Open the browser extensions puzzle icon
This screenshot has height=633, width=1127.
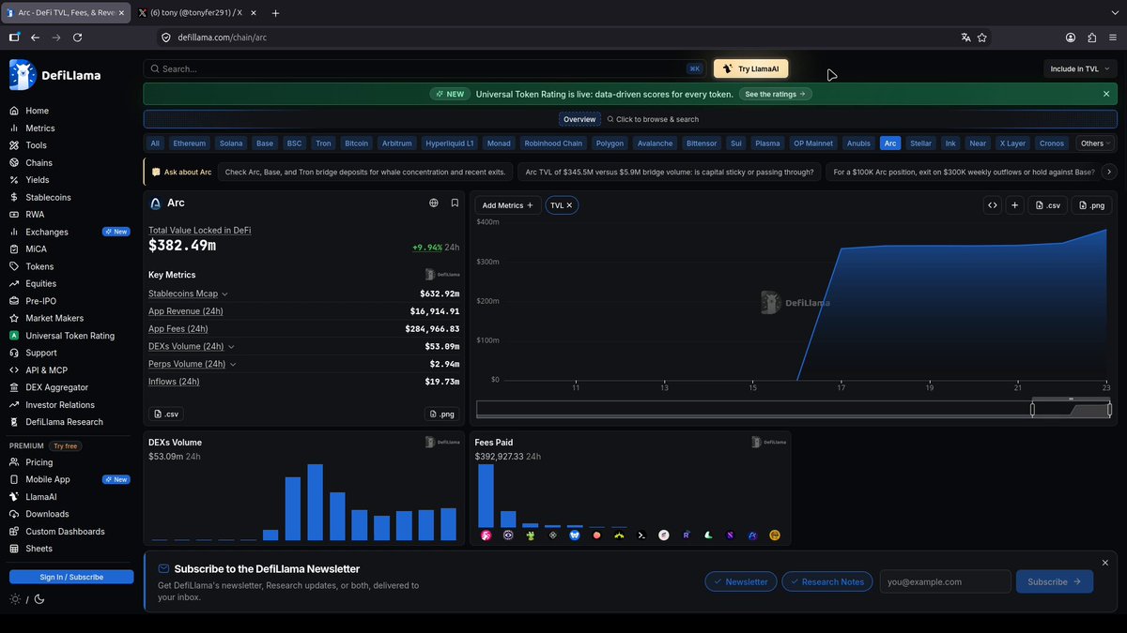point(1092,38)
